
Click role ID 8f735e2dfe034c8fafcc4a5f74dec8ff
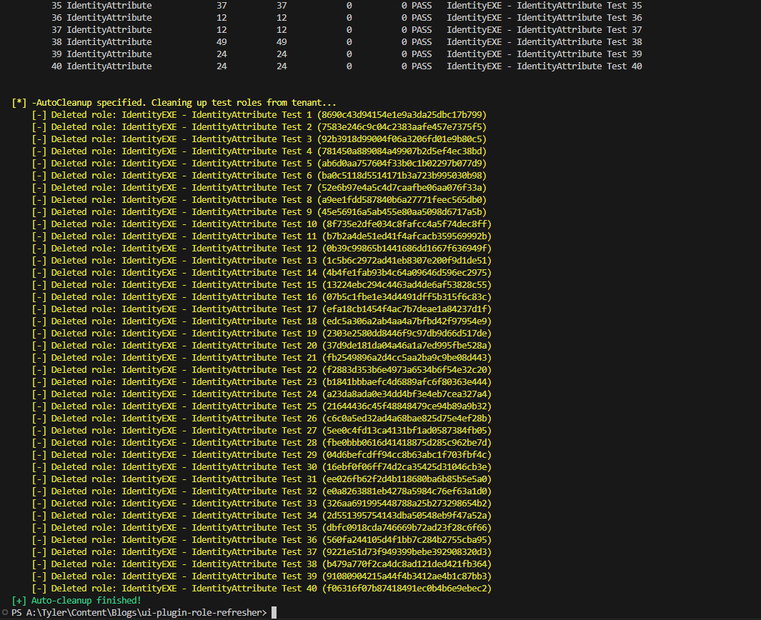click(x=407, y=224)
